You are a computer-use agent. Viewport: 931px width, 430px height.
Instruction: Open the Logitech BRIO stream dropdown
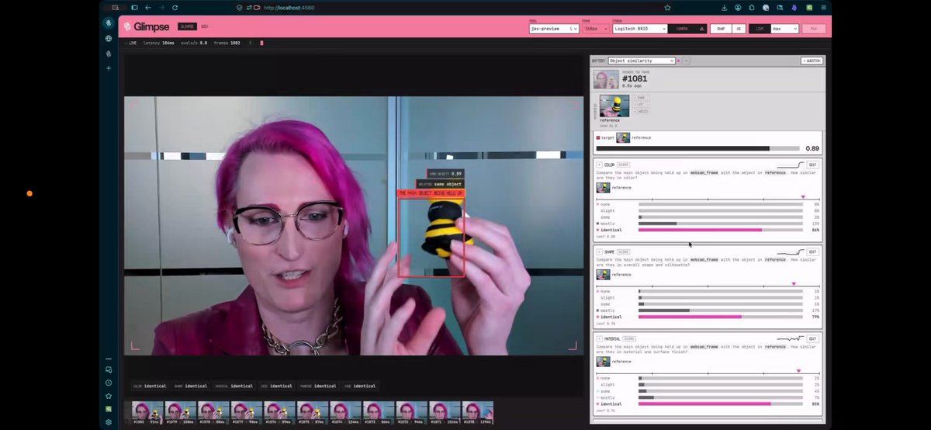(639, 28)
